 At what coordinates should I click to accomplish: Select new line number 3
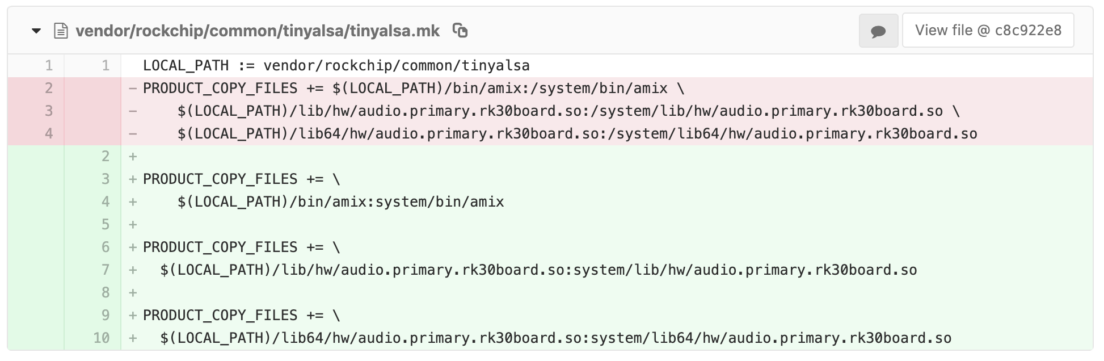pyautogui.click(x=106, y=179)
